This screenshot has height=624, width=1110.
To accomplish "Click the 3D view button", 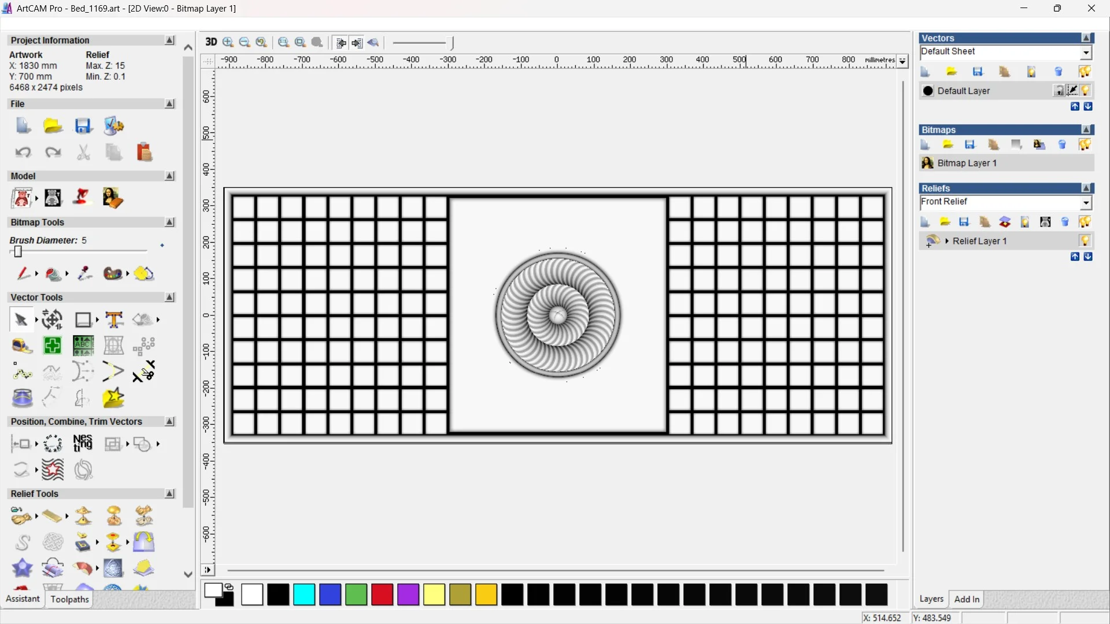I will tap(210, 42).
